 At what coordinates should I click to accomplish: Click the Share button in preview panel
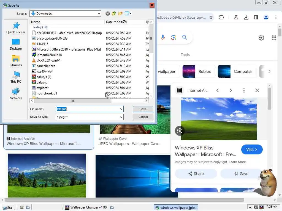(196, 174)
